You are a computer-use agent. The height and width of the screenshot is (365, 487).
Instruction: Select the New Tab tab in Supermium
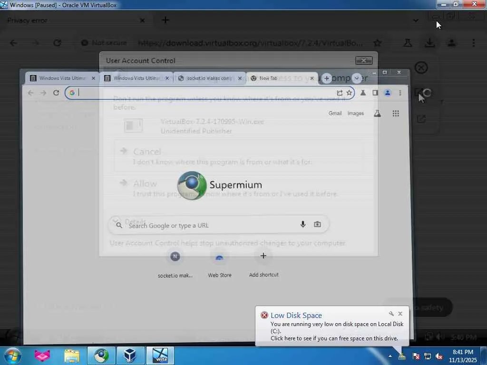tap(282, 78)
